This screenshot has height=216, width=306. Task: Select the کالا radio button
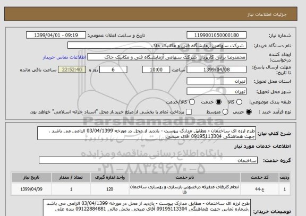(239, 102)
